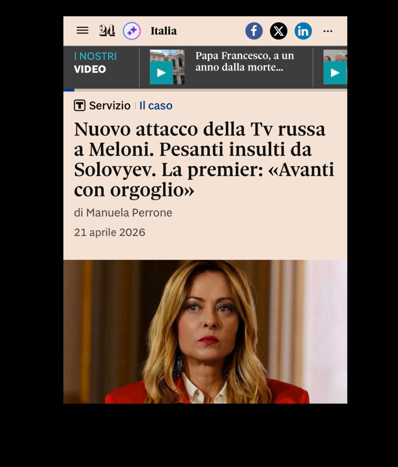Click the Servizio label

point(110,106)
